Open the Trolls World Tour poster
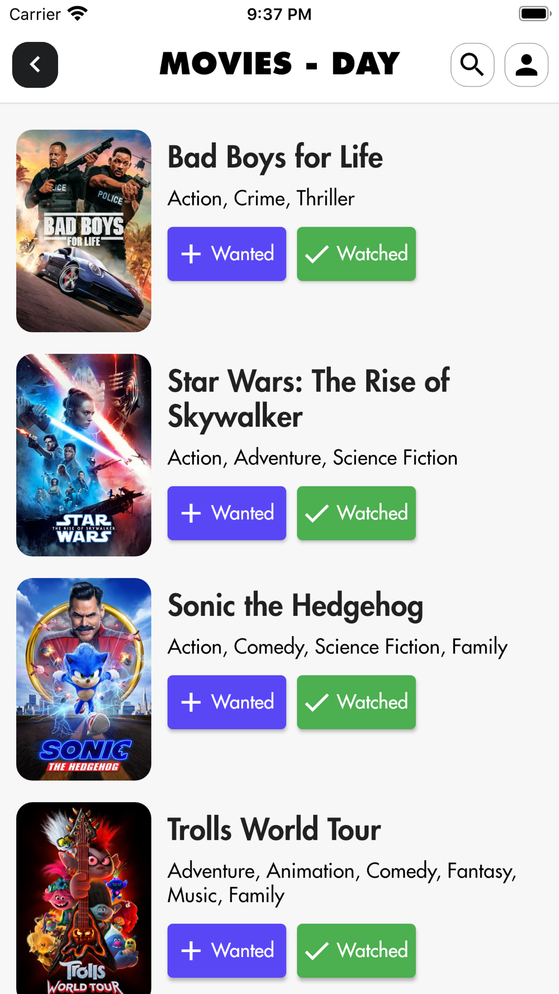The height and width of the screenshot is (994, 559). point(84,898)
